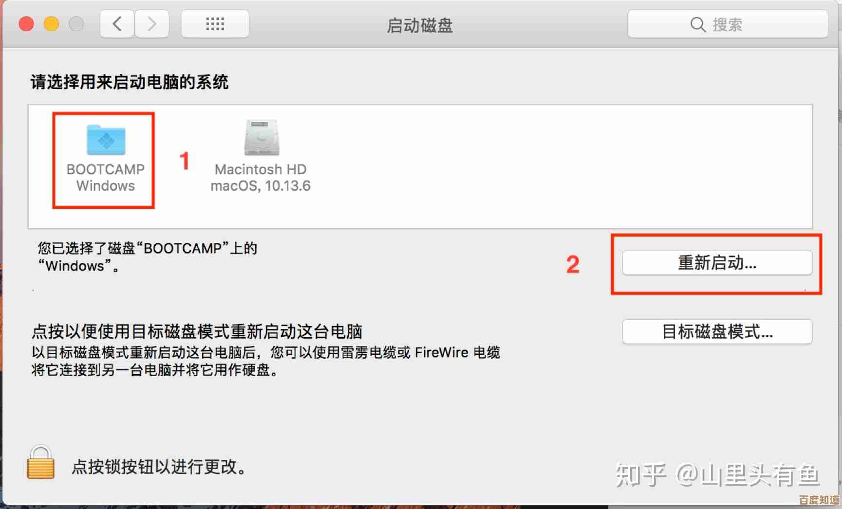Go forward with the right arrow button
The width and height of the screenshot is (842, 509).
[152, 24]
